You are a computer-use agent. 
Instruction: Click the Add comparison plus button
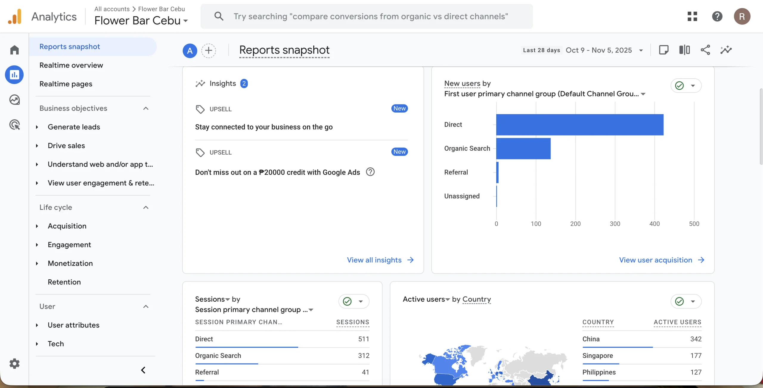209,51
